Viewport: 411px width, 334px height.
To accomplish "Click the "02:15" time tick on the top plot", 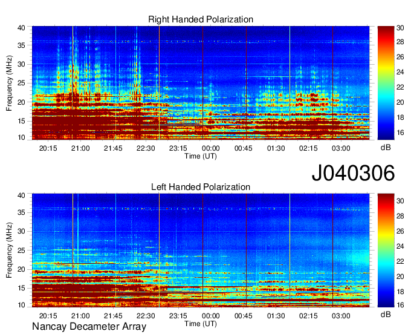I will (308, 148).
